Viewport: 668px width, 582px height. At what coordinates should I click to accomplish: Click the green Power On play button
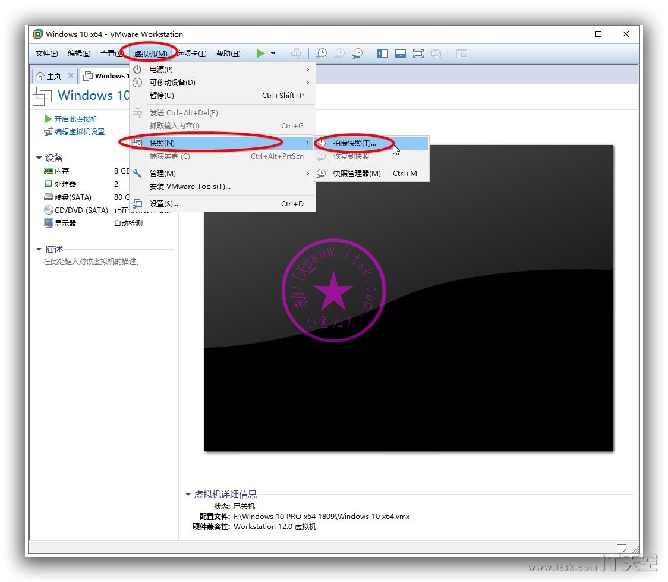pos(260,54)
